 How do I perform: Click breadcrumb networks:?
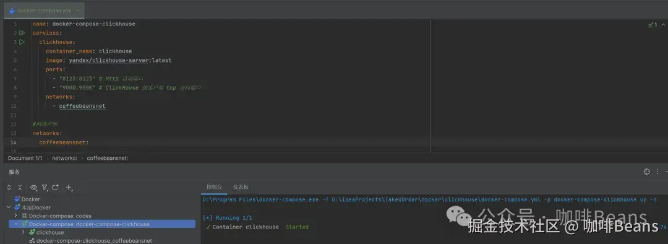pos(64,159)
